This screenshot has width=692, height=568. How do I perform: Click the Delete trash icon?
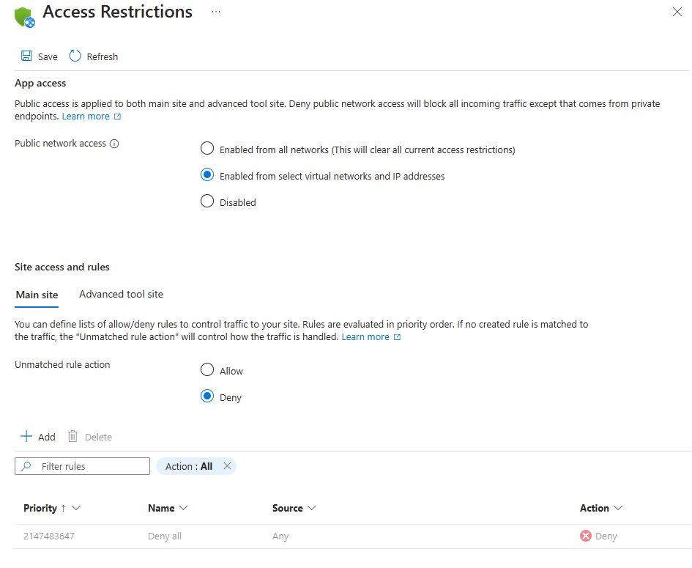(72, 436)
